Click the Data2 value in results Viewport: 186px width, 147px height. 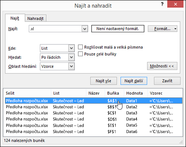point(132,107)
